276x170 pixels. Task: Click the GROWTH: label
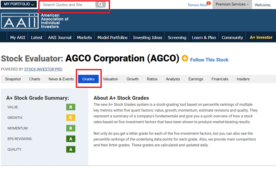tap(15, 118)
